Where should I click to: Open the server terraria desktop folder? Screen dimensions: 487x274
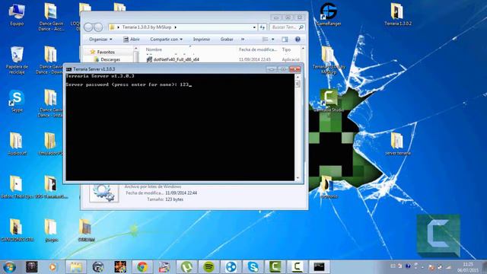click(397, 144)
